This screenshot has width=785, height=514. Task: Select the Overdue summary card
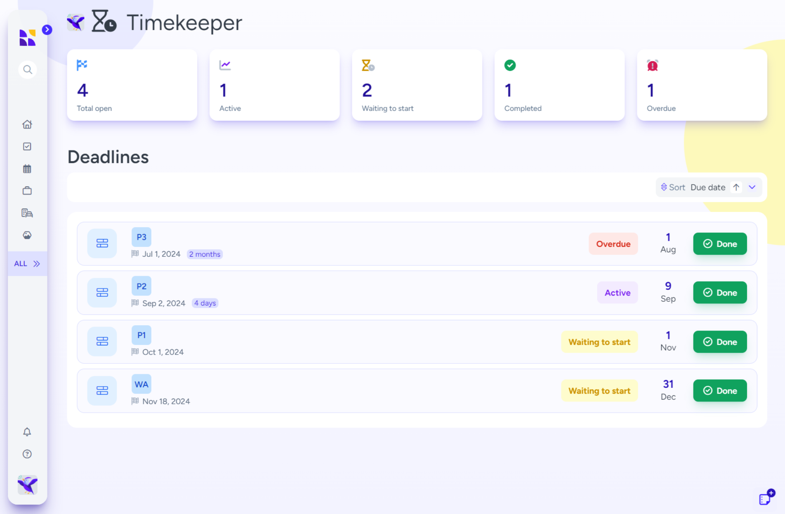pos(702,85)
